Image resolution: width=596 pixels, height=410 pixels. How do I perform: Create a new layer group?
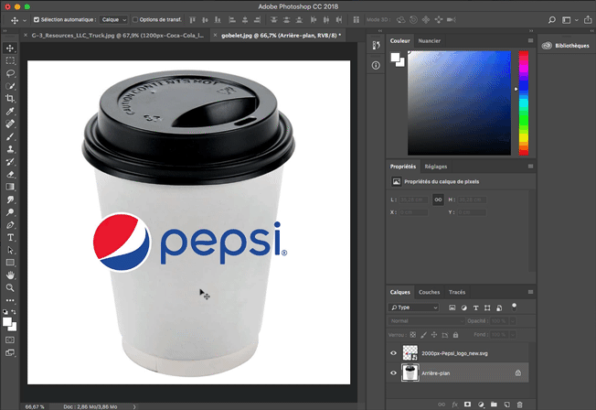(494, 405)
